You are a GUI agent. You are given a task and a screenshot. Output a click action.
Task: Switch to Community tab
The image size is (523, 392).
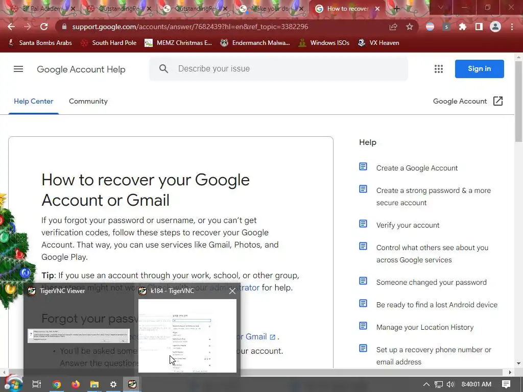tap(88, 101)
